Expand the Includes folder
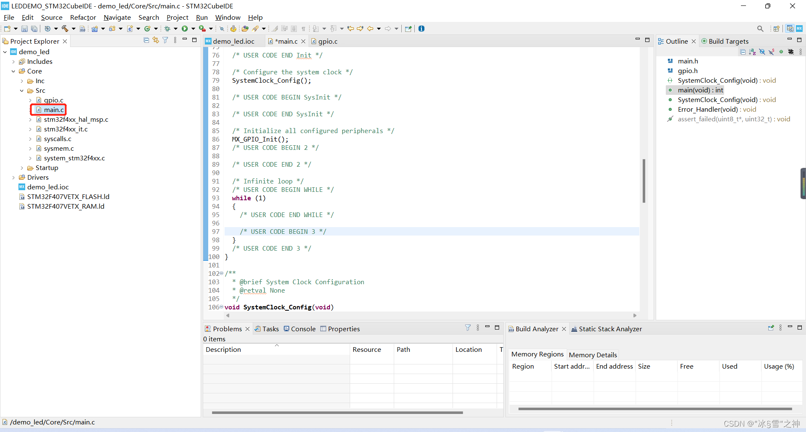The width and height of the screenshot is (806, 432). (13, 61)
